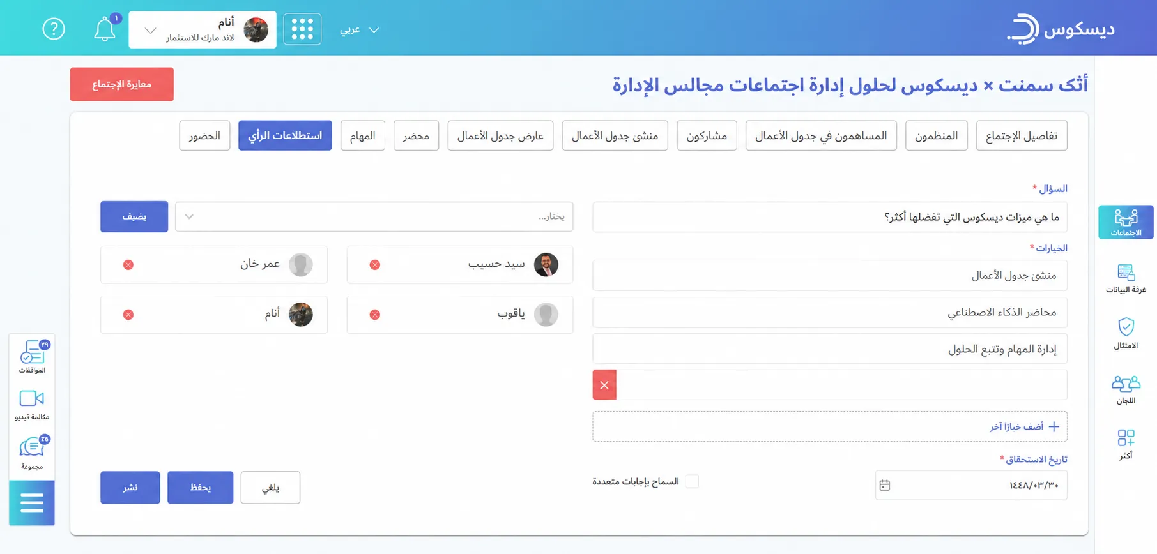Click option field إدارة المهام وتتبع الحلول
Screen dimensions: 1157x554
[x=830, y=348]
